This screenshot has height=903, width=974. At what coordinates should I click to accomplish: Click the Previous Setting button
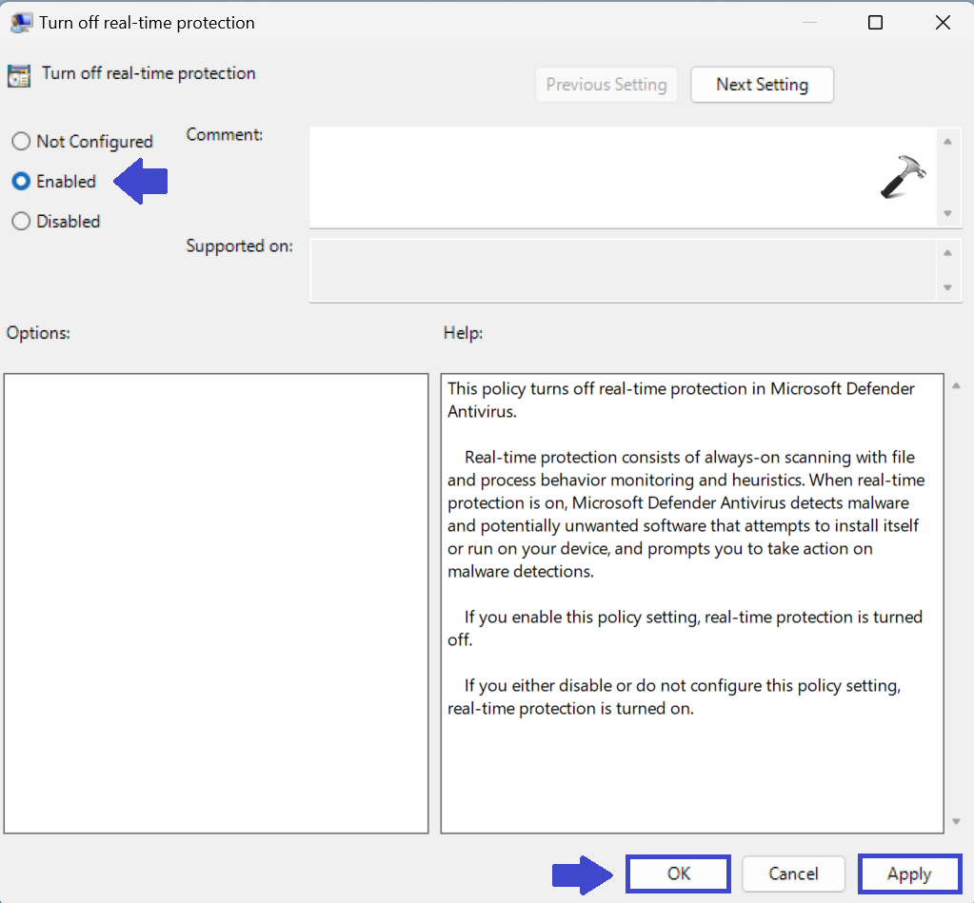606,85
